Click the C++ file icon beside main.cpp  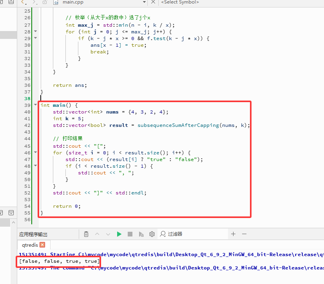pos(56,2)
